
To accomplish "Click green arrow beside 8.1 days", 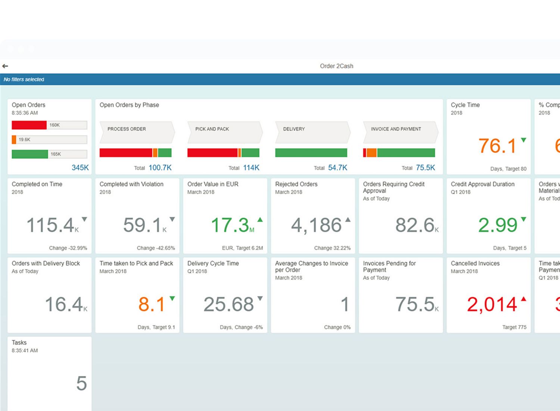I will (172, 299).
